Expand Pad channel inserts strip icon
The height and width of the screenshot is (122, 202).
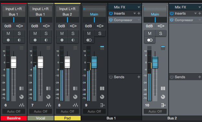coord(75,48)
